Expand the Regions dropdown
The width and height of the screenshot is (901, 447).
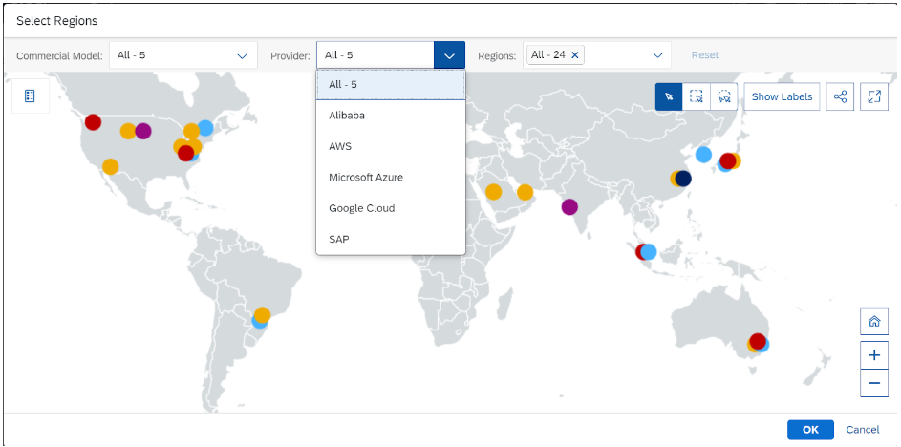657,55
